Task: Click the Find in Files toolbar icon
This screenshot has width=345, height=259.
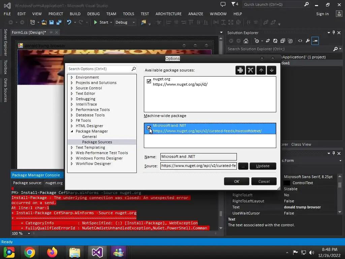Action: tap(144, 22)
